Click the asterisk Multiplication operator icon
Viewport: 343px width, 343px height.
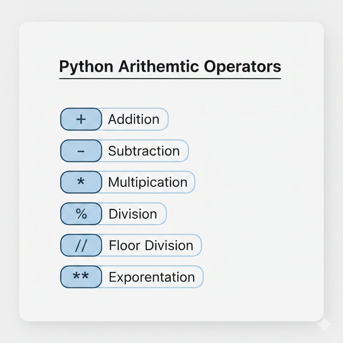[x=81, y=182]
